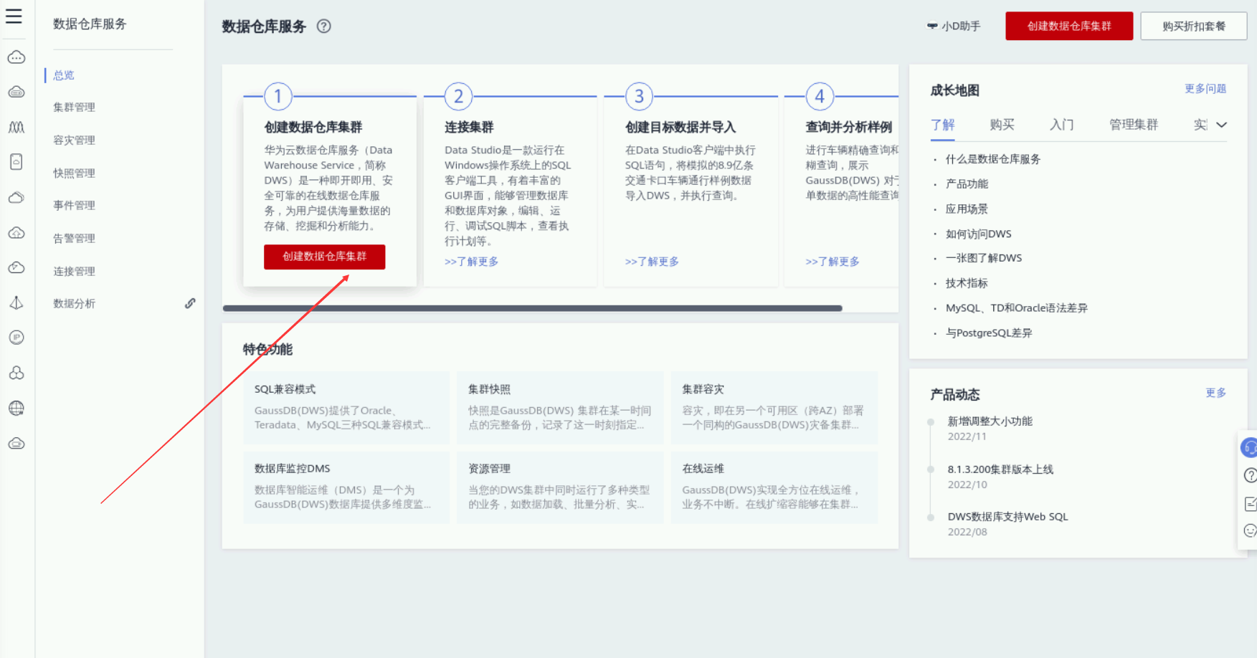Click the cloud with three dots sidebar icon
The height and width of the screenshot is (658, 1257).
(x=16, y=57)
